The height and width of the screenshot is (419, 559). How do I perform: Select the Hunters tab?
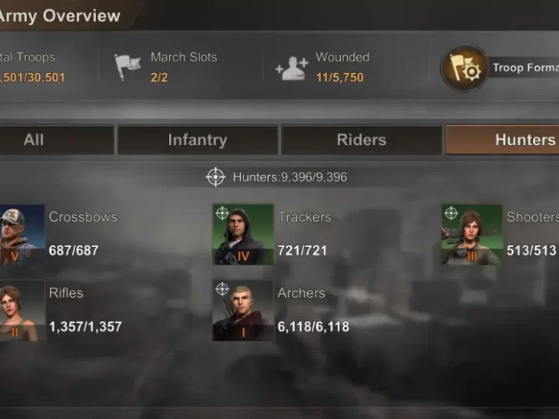(502, 140)
